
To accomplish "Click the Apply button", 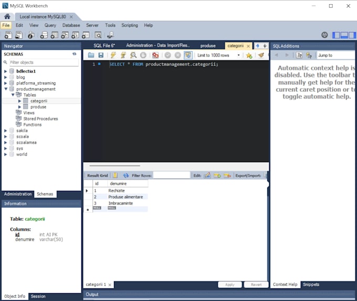I will point(230,284).
